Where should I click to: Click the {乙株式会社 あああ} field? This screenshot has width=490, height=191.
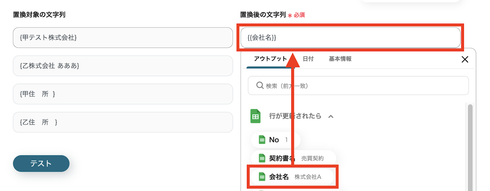click(123, 66)
